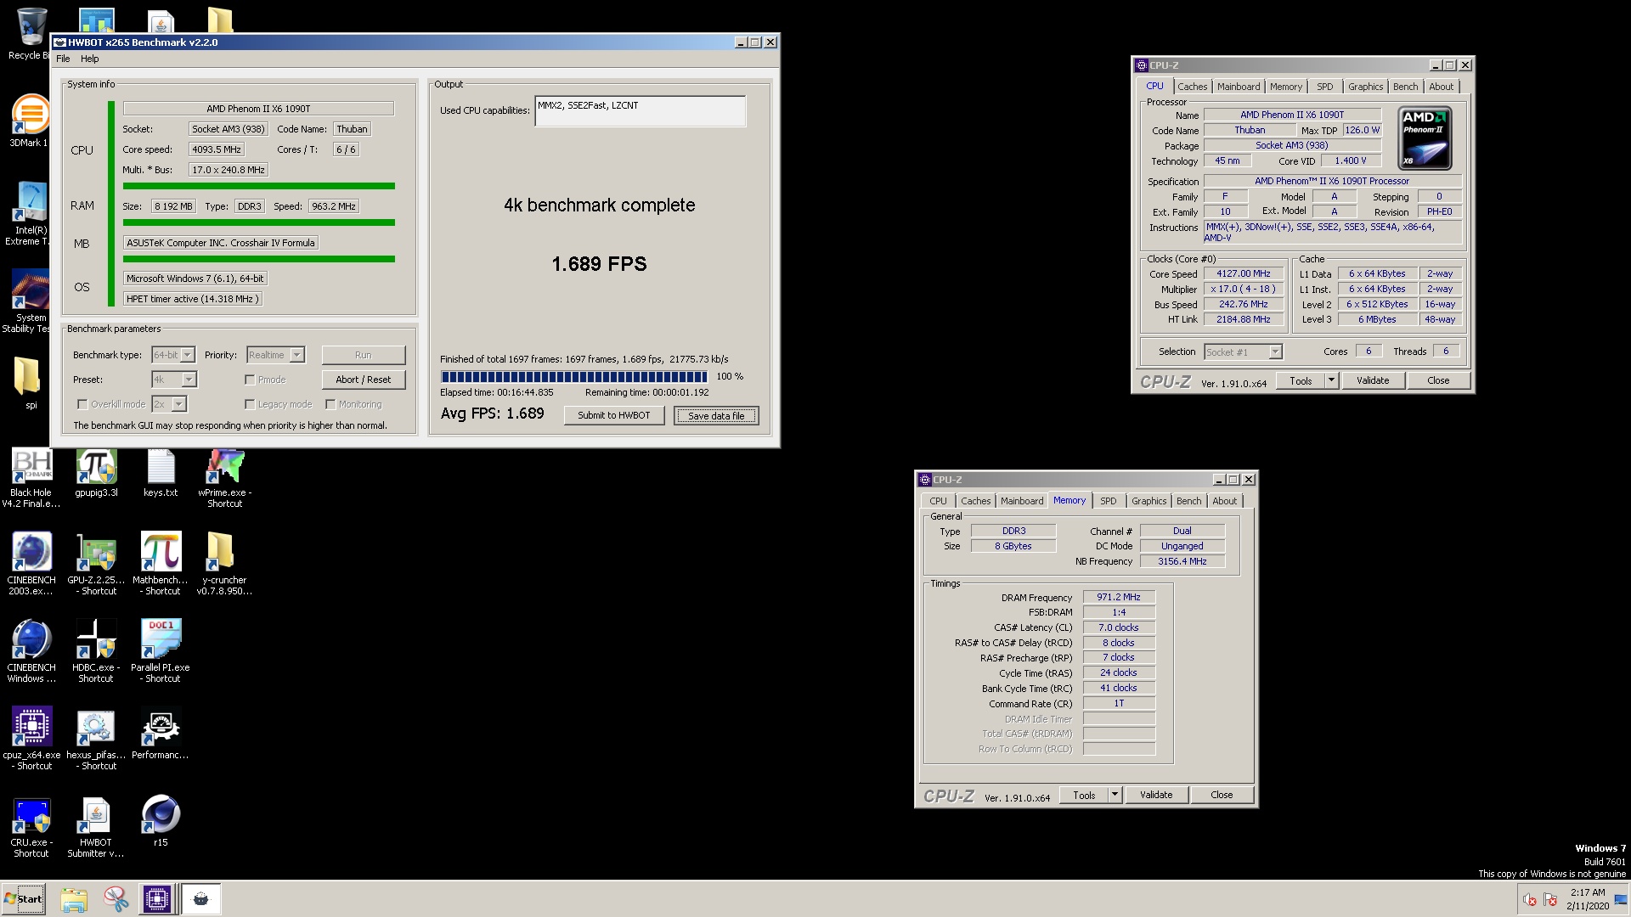The height and width of the screenshot is (917, 1631).
Task: Launch the 3DMark desktop shortcut
Action: click(31, 121)
